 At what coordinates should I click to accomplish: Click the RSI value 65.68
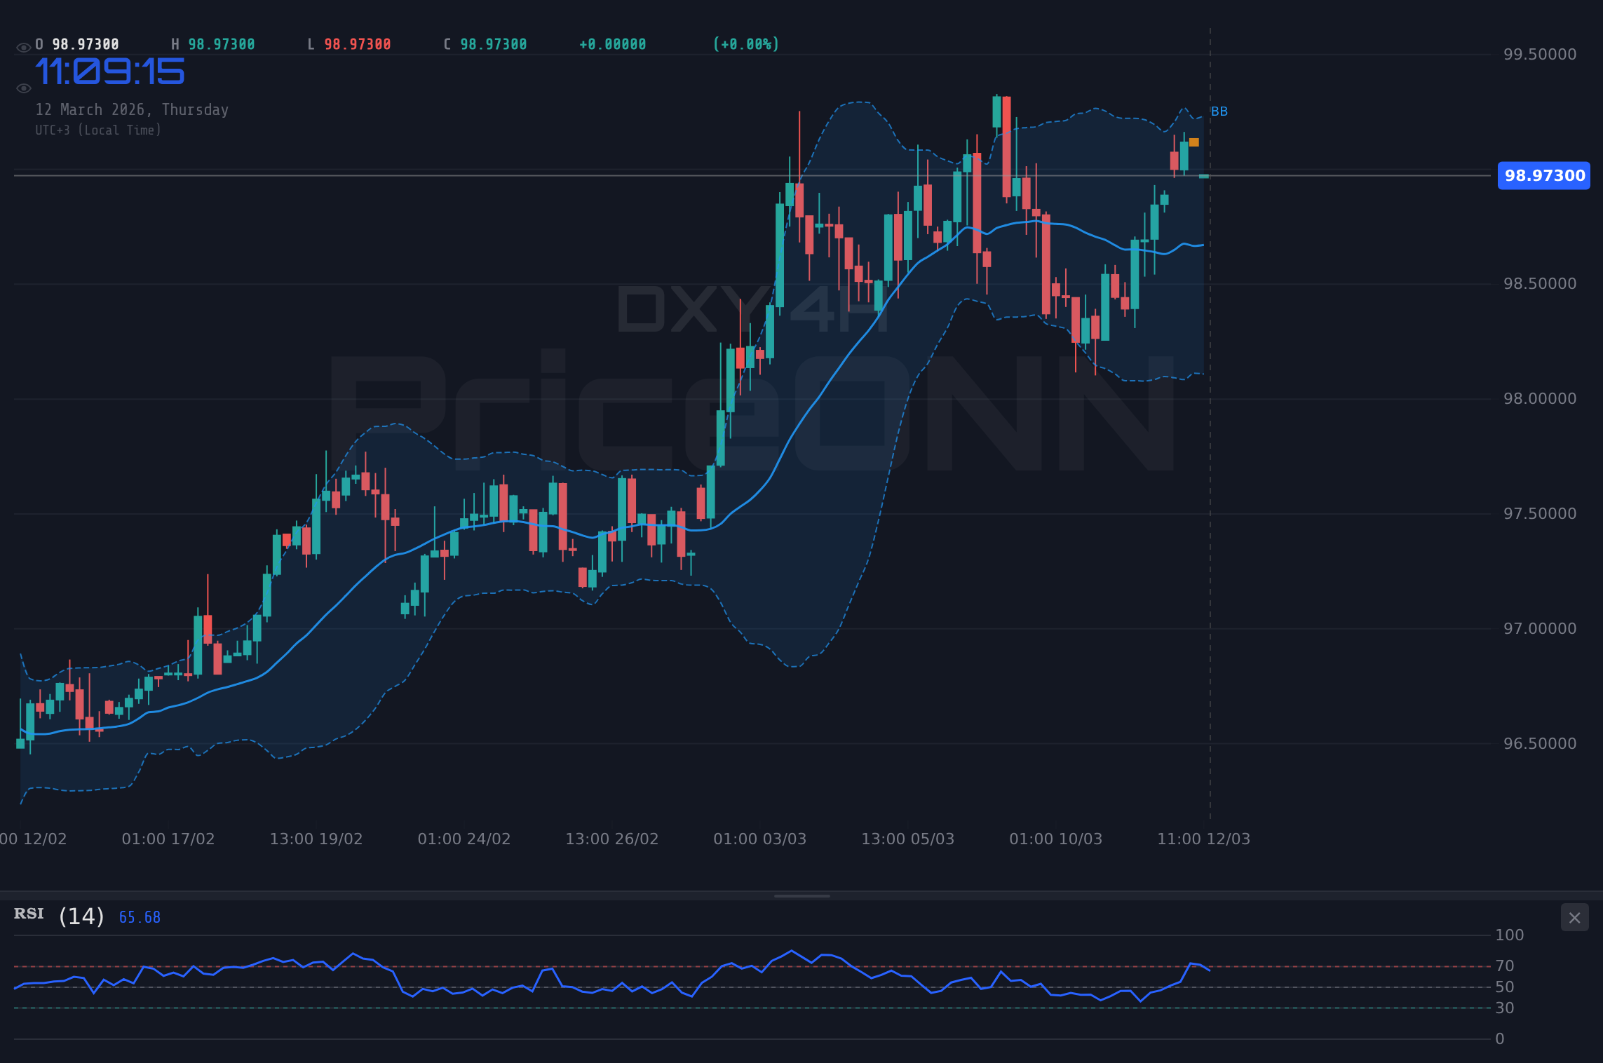tap(140, 917)
